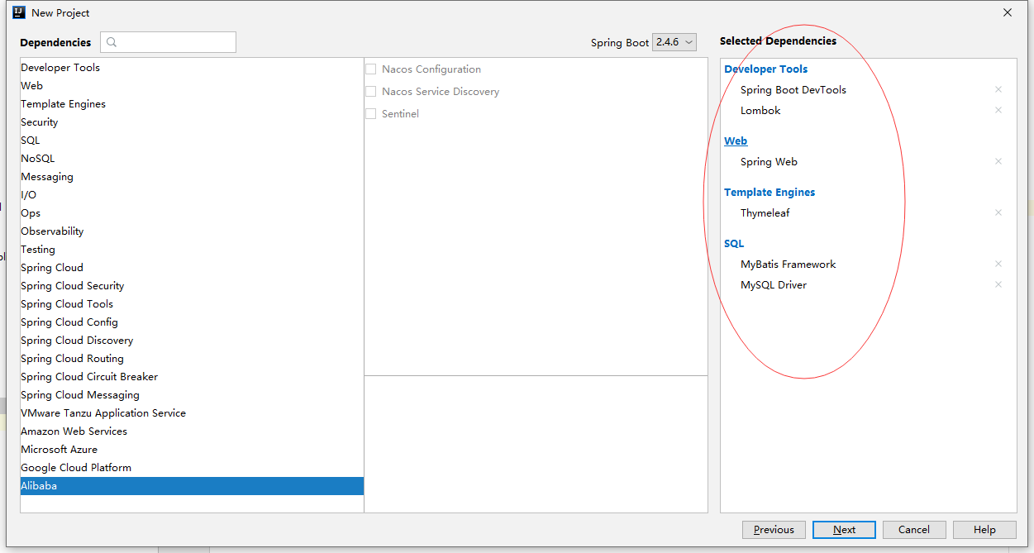Enable Nacos Service Discovery checkbox

coord(370,92)
